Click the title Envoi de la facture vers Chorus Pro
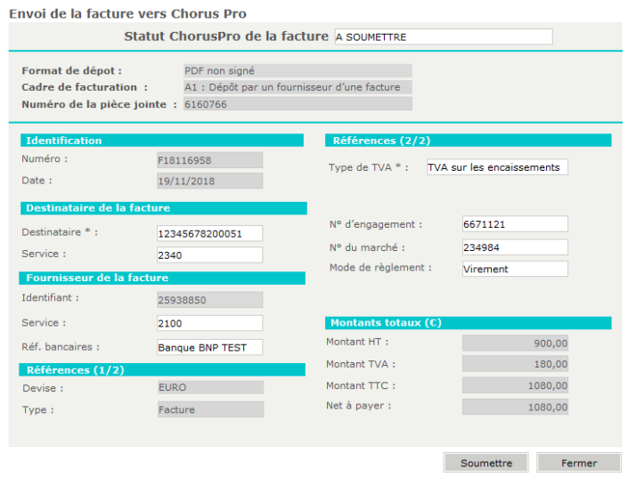The image size is (628, 477). point(127,13)
